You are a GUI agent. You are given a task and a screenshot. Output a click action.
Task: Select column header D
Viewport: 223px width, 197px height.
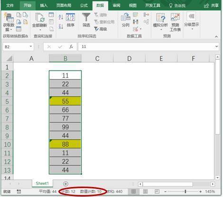129,59
